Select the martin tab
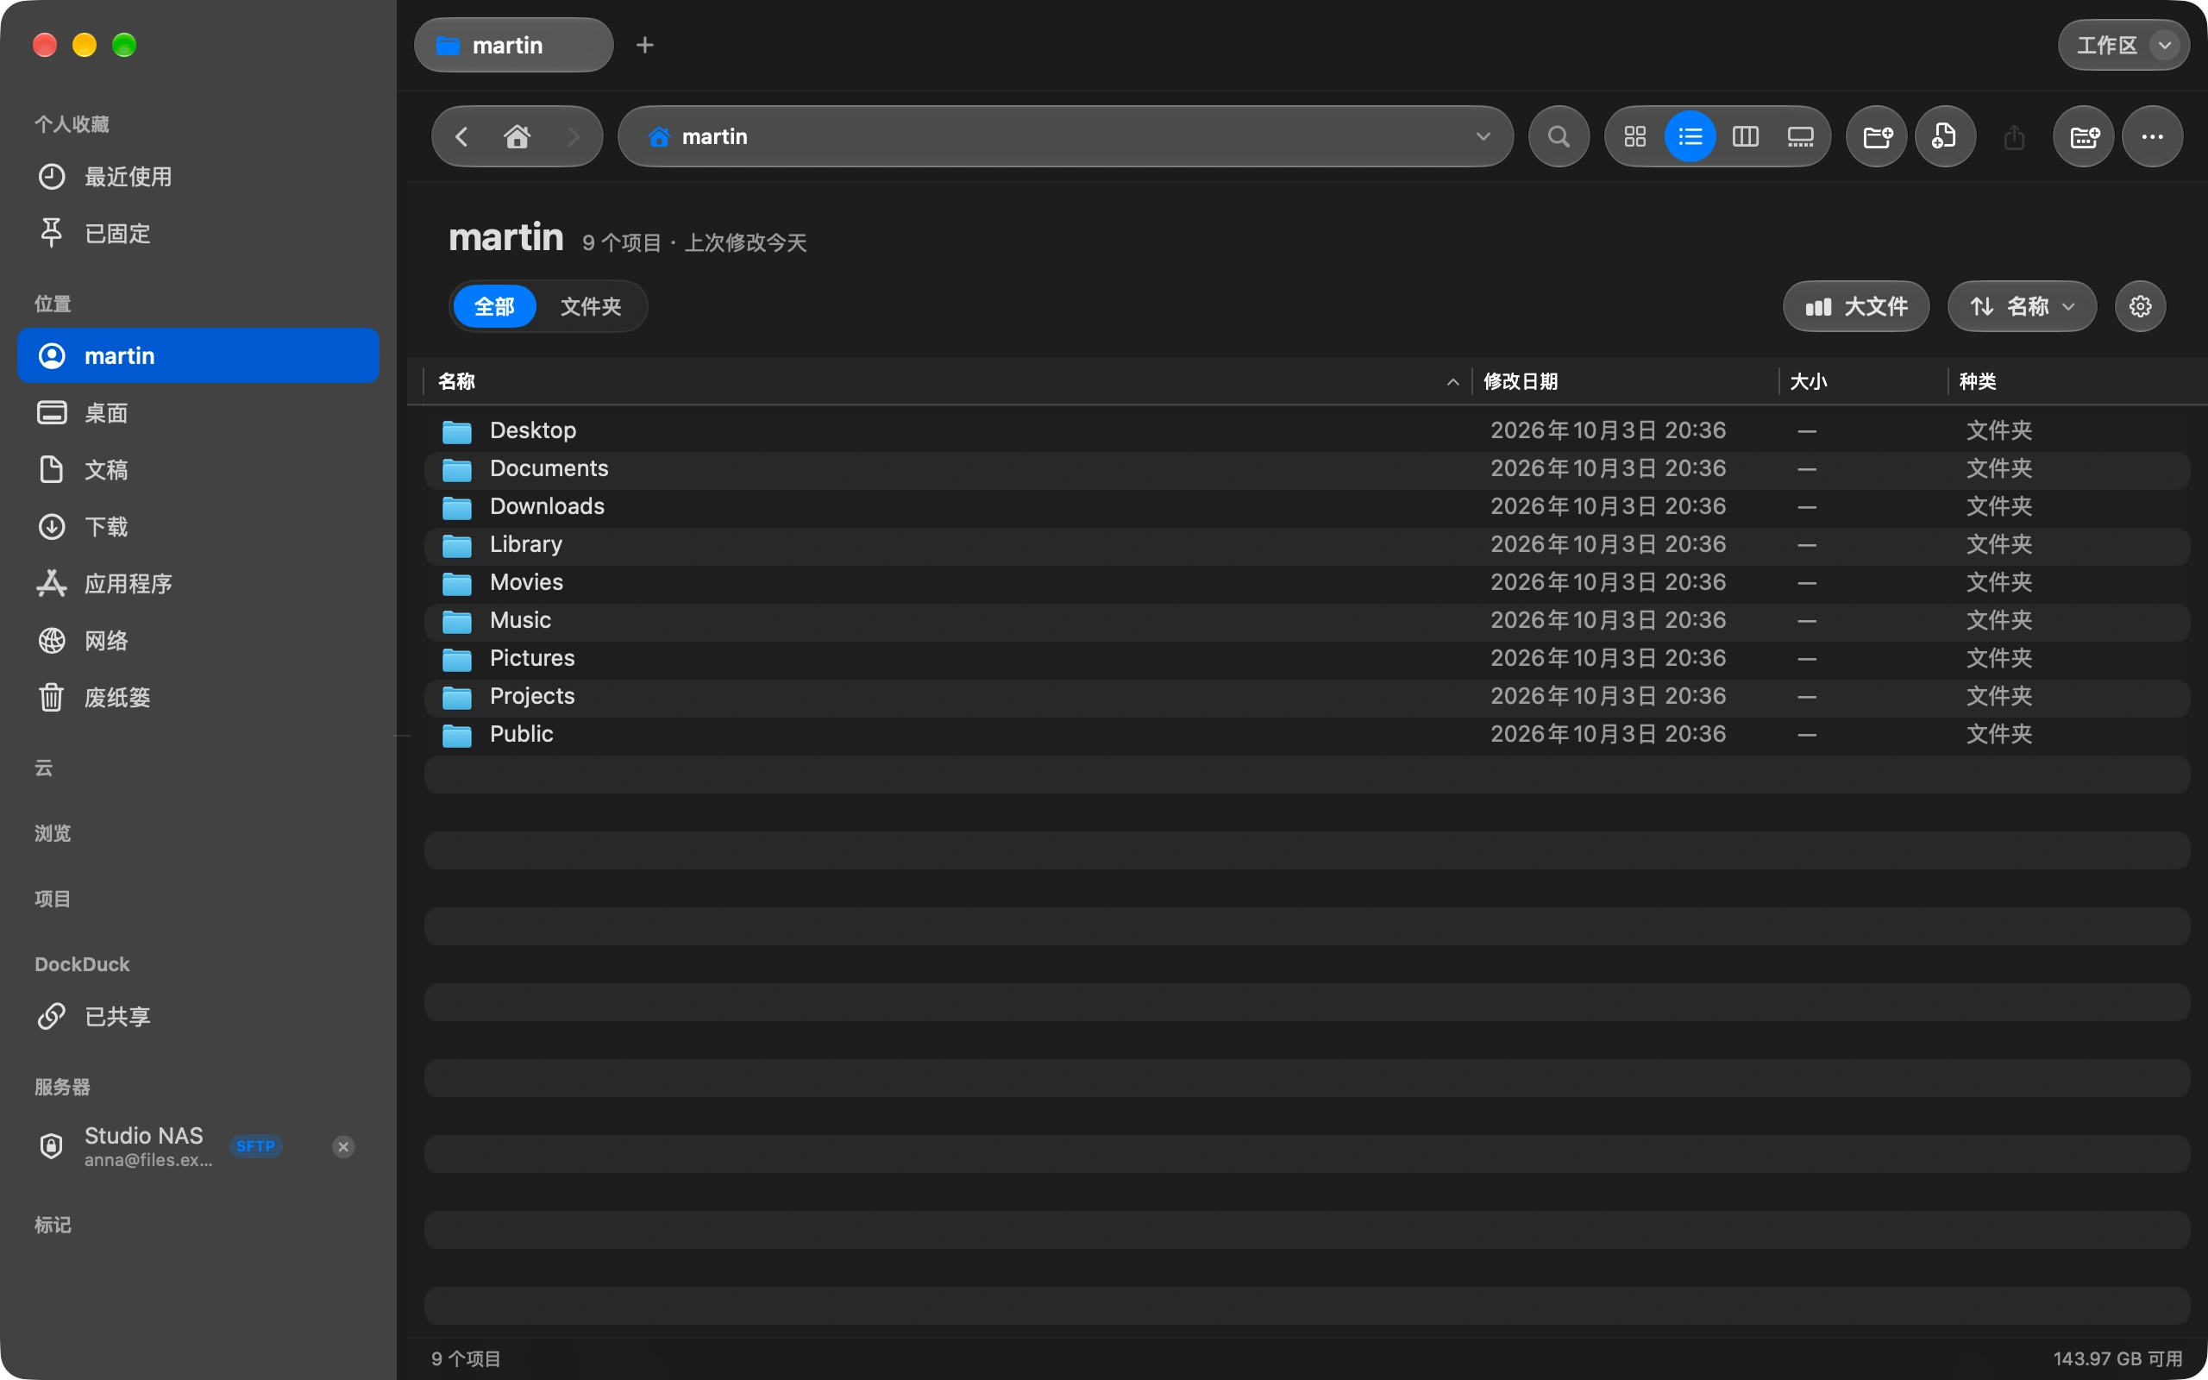2208x1380 pixels. pyautogui.click(x=514, y=45)
